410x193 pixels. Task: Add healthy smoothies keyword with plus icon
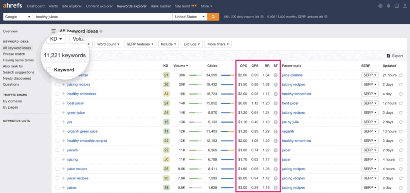[63, 94]
